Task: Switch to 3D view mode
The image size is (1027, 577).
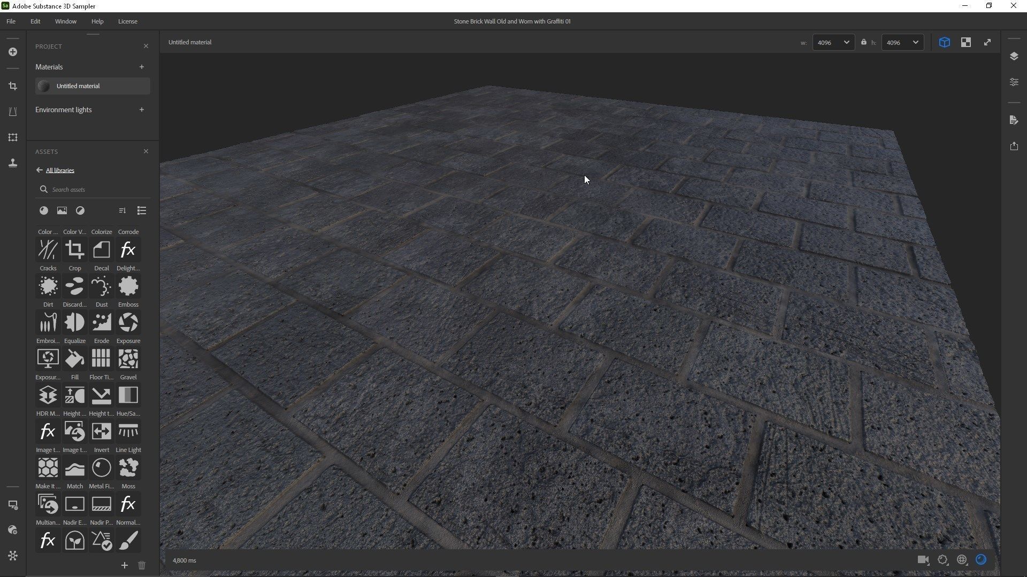Action: (944, 42)
